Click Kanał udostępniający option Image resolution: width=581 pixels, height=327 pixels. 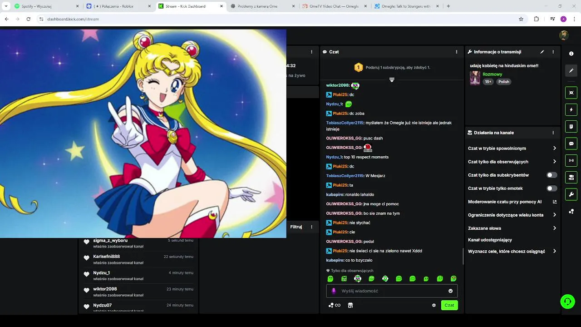[x=490, y=240]
